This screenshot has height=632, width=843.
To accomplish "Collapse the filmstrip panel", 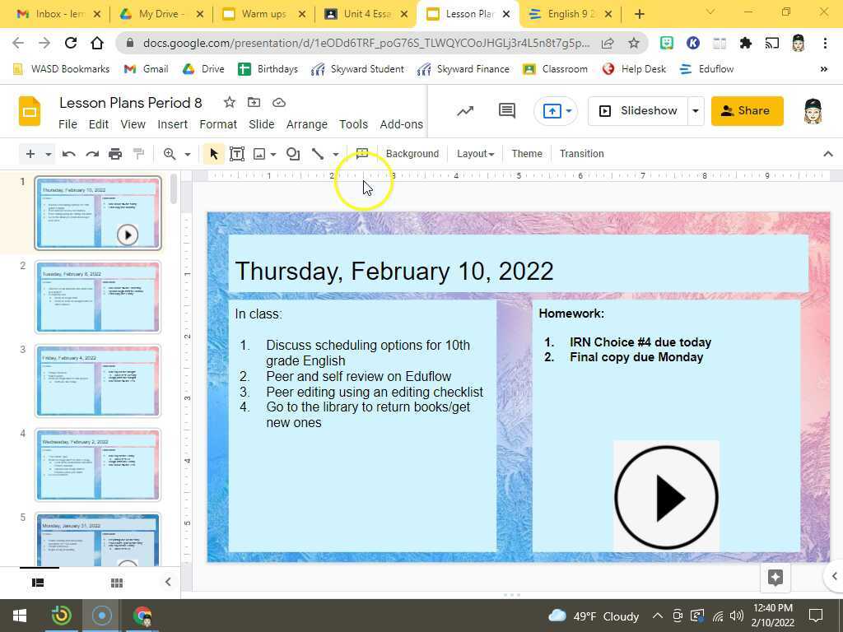I will coord(168,582).
